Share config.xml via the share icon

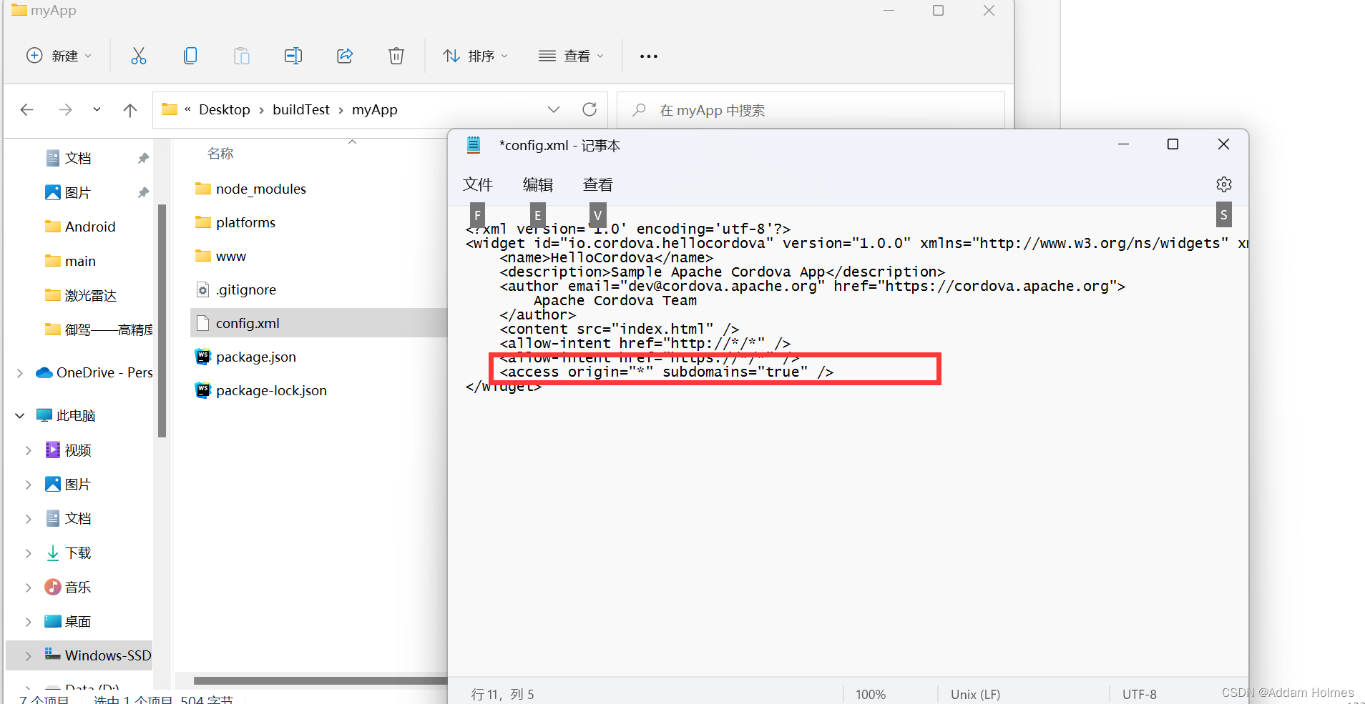tap(344, 55)
